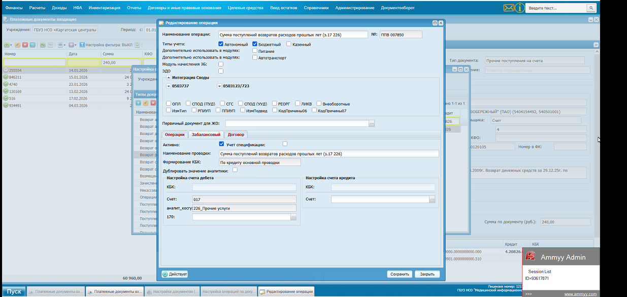Open add-icon dropdown arrow in payments toolbar
The height and width of the screenshot is (297, 627).
tap(11, 45)
